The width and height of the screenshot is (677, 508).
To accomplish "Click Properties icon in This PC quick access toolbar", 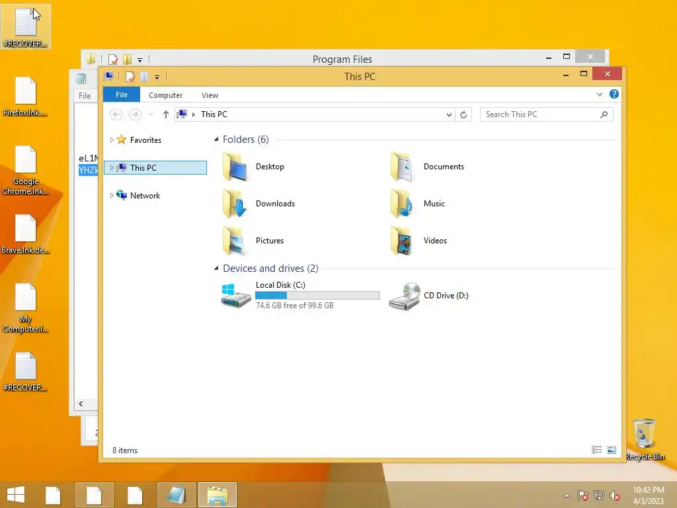I will click(130, 77).
